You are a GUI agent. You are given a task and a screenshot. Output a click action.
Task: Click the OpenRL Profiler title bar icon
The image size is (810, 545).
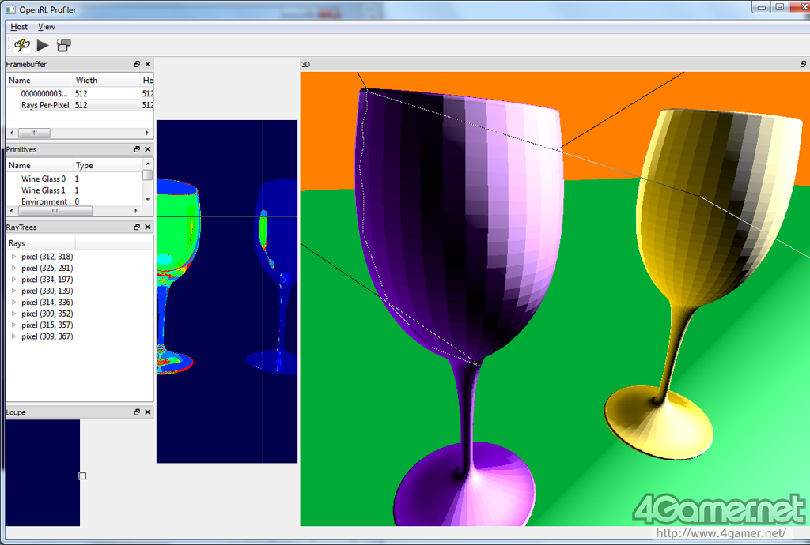pos(10,9)
